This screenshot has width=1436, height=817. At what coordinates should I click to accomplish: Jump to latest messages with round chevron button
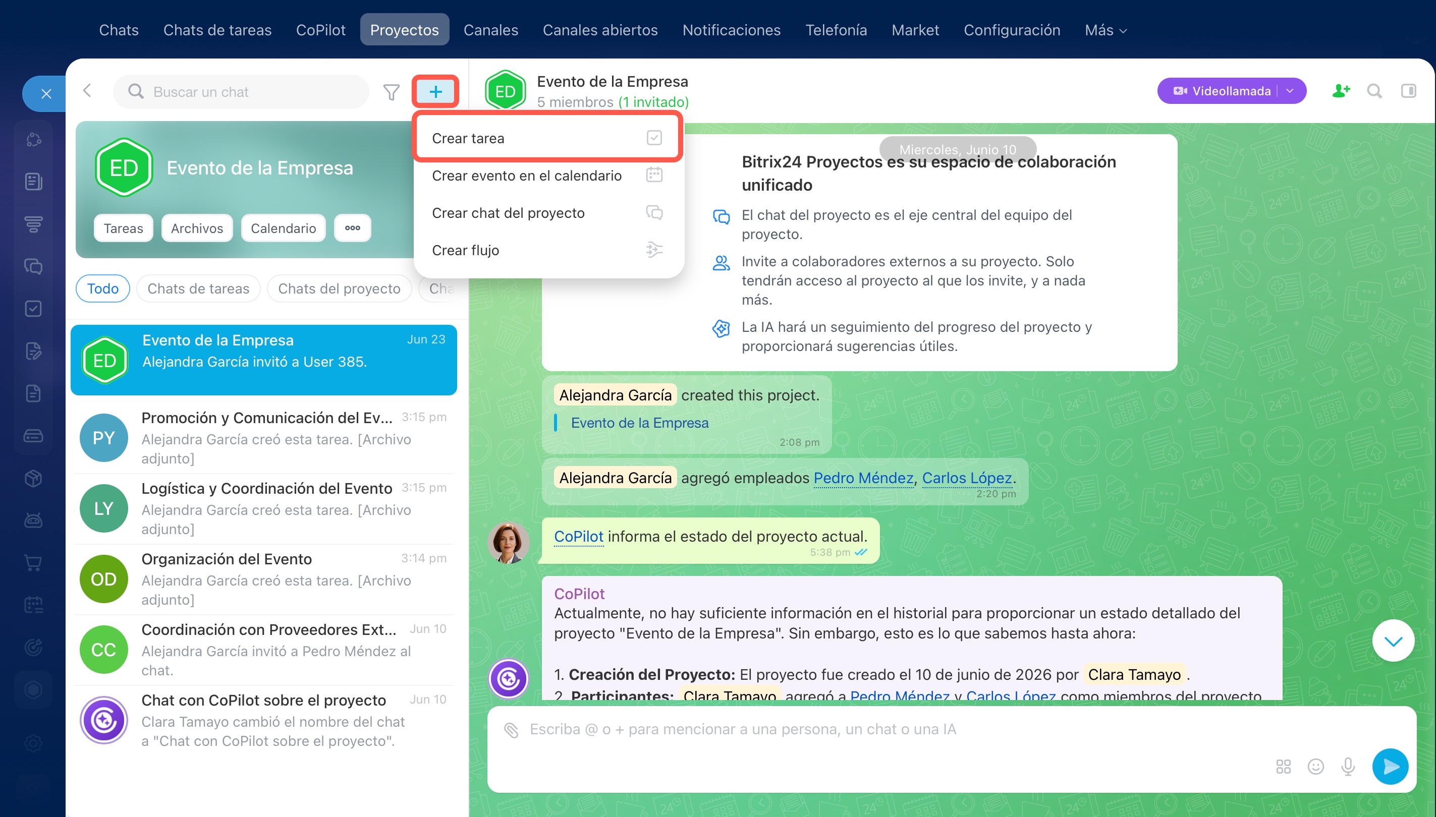pyautogui.click(x=1393, y=641)
